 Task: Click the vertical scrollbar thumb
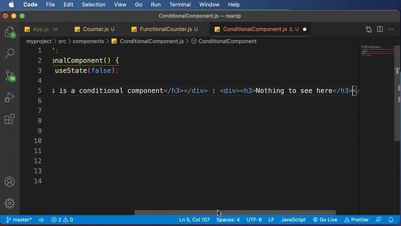tap(397, 94)
